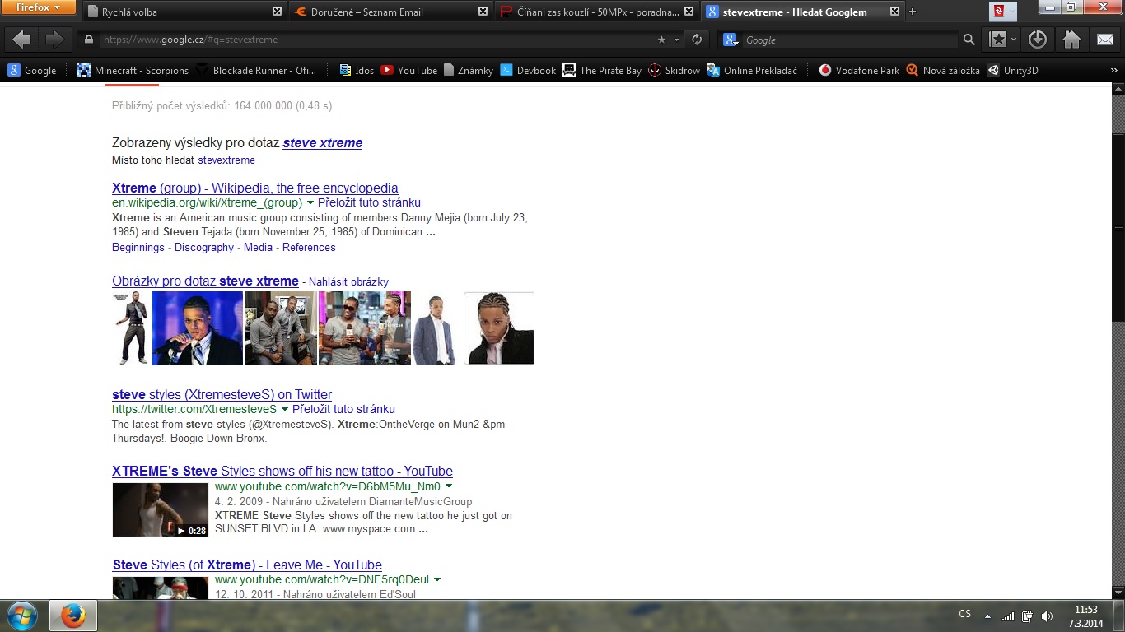Expand options arrow next to the Wikipedia result URL
The height and width of the screenshot is (632, 1125).
tap(310, 202)
